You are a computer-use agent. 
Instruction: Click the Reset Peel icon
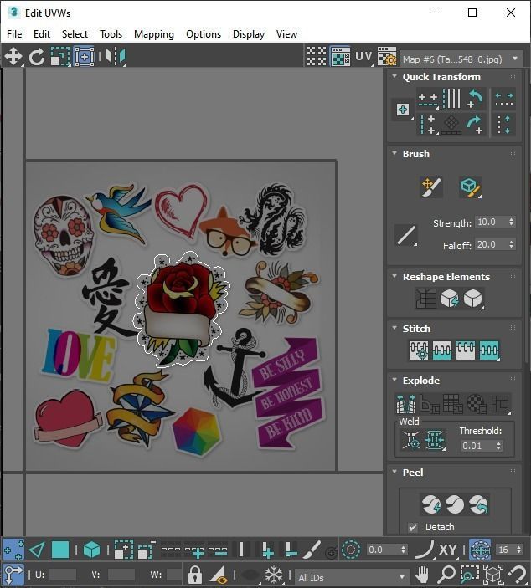(478, 504)
